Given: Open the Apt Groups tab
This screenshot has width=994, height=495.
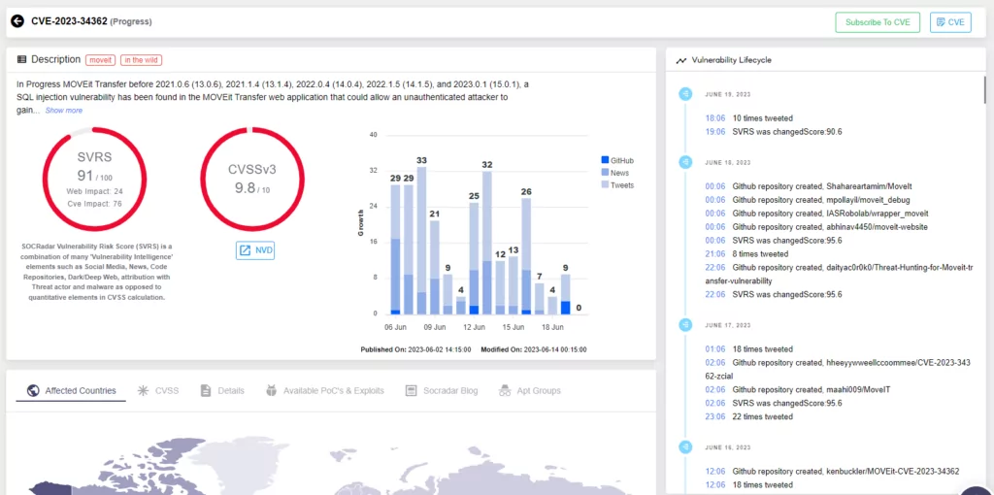Looking at the screenshot, I should (x=529, y=390).
